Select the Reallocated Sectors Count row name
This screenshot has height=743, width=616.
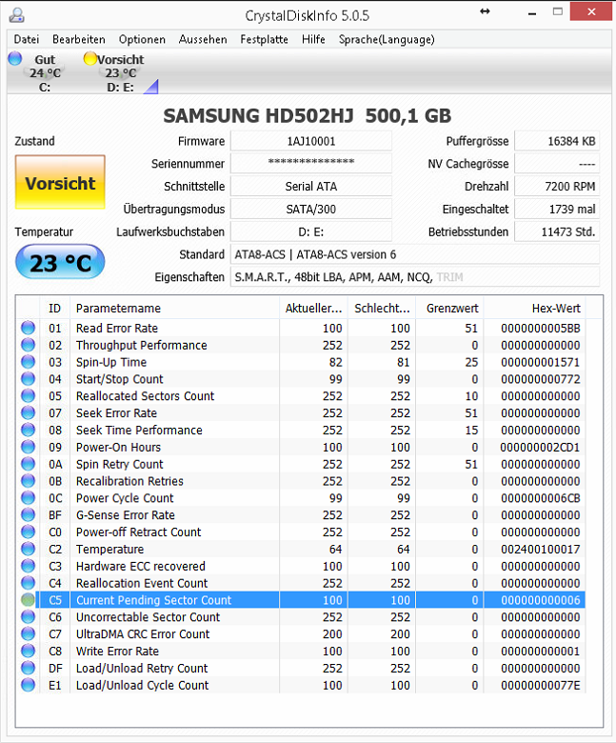pyautogui.click(x=145, y=396)
